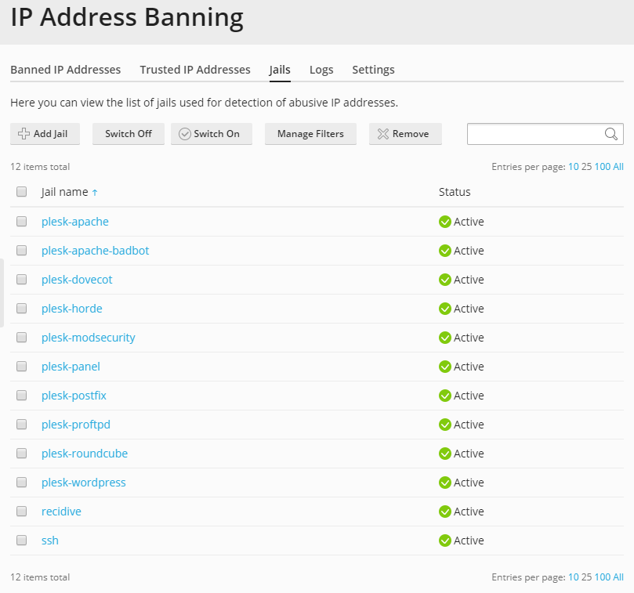Choose All entries per page at bottom
This screenshot has height=593, width=634.
[618, 577]
